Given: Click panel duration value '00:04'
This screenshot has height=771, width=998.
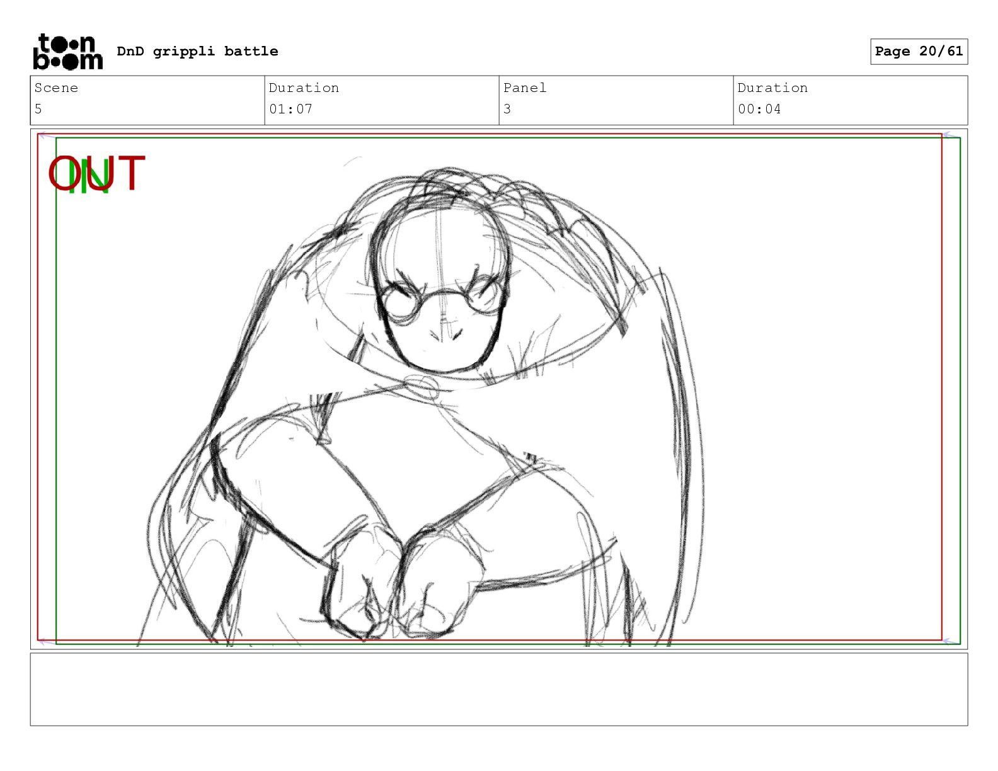Looking at the screenshot, I should tap(759, 109).
